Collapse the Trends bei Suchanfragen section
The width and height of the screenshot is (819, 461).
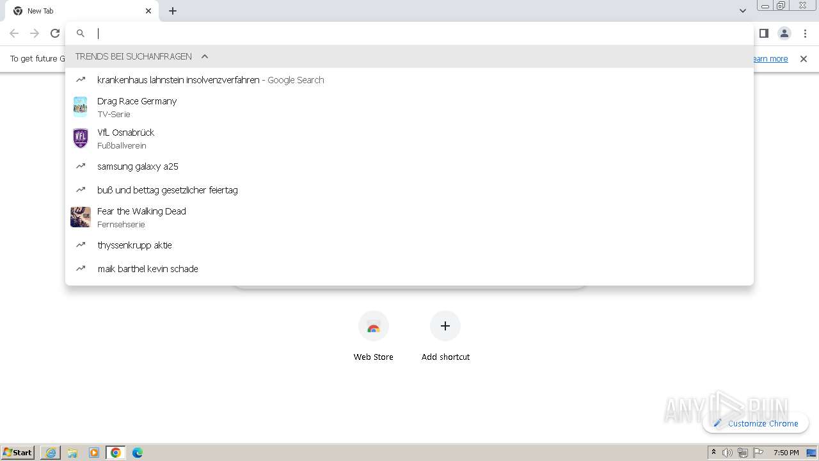coord(205,56)
